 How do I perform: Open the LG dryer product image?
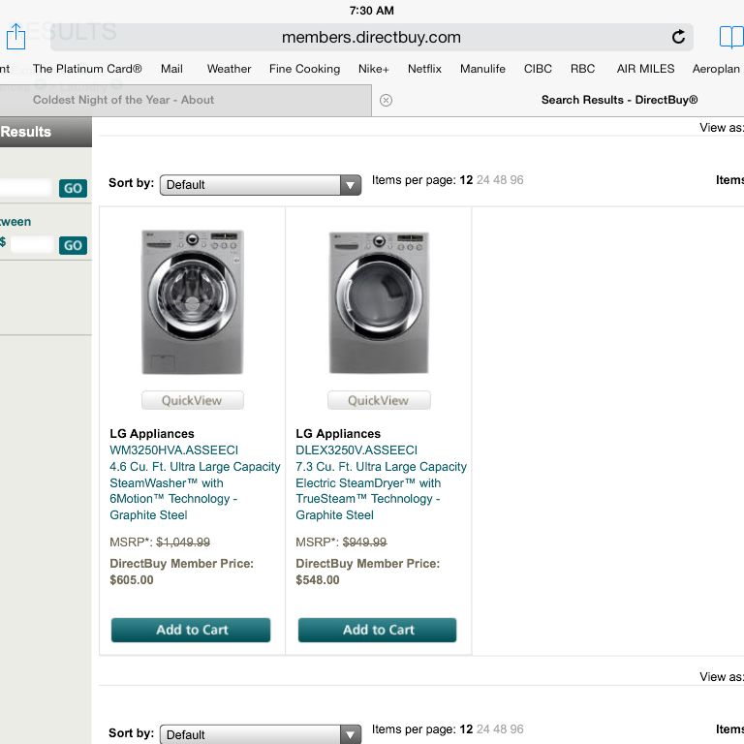coord(379,302)
